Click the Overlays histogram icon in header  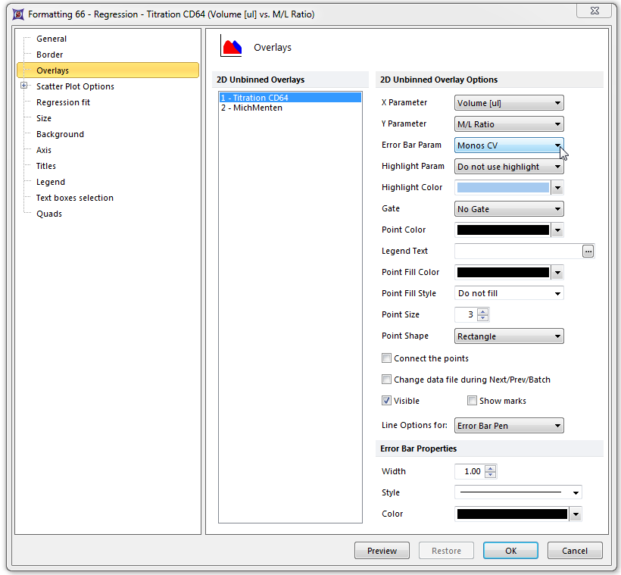click(x=231, y=47)
